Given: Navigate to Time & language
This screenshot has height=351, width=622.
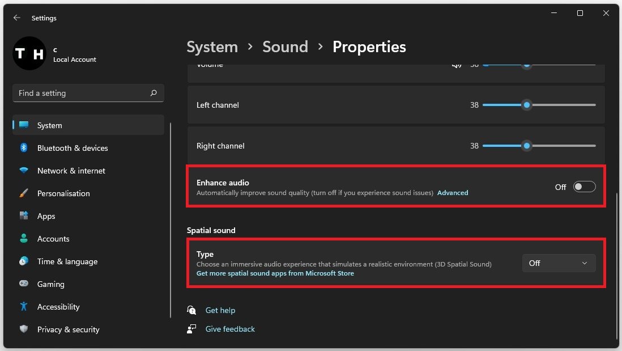Looking at the screenshot, I should click(x=67, y=261).
